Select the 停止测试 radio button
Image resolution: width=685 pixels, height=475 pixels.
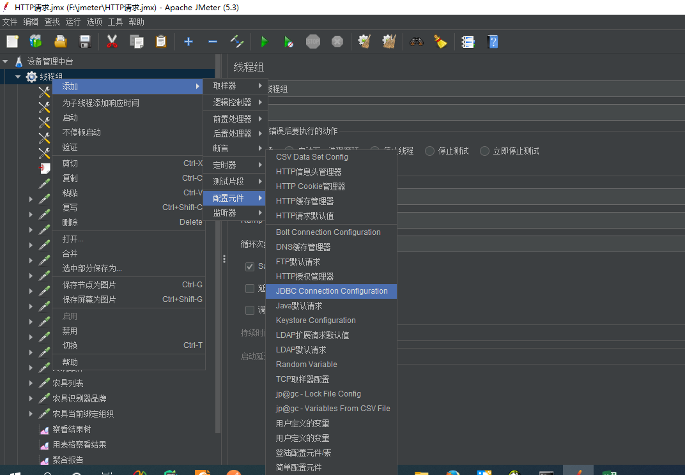(430, 151)
